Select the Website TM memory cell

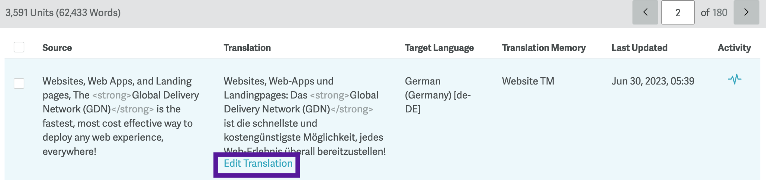pos(528,81)
